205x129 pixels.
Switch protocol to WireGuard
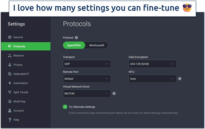[x=97, y=45]
